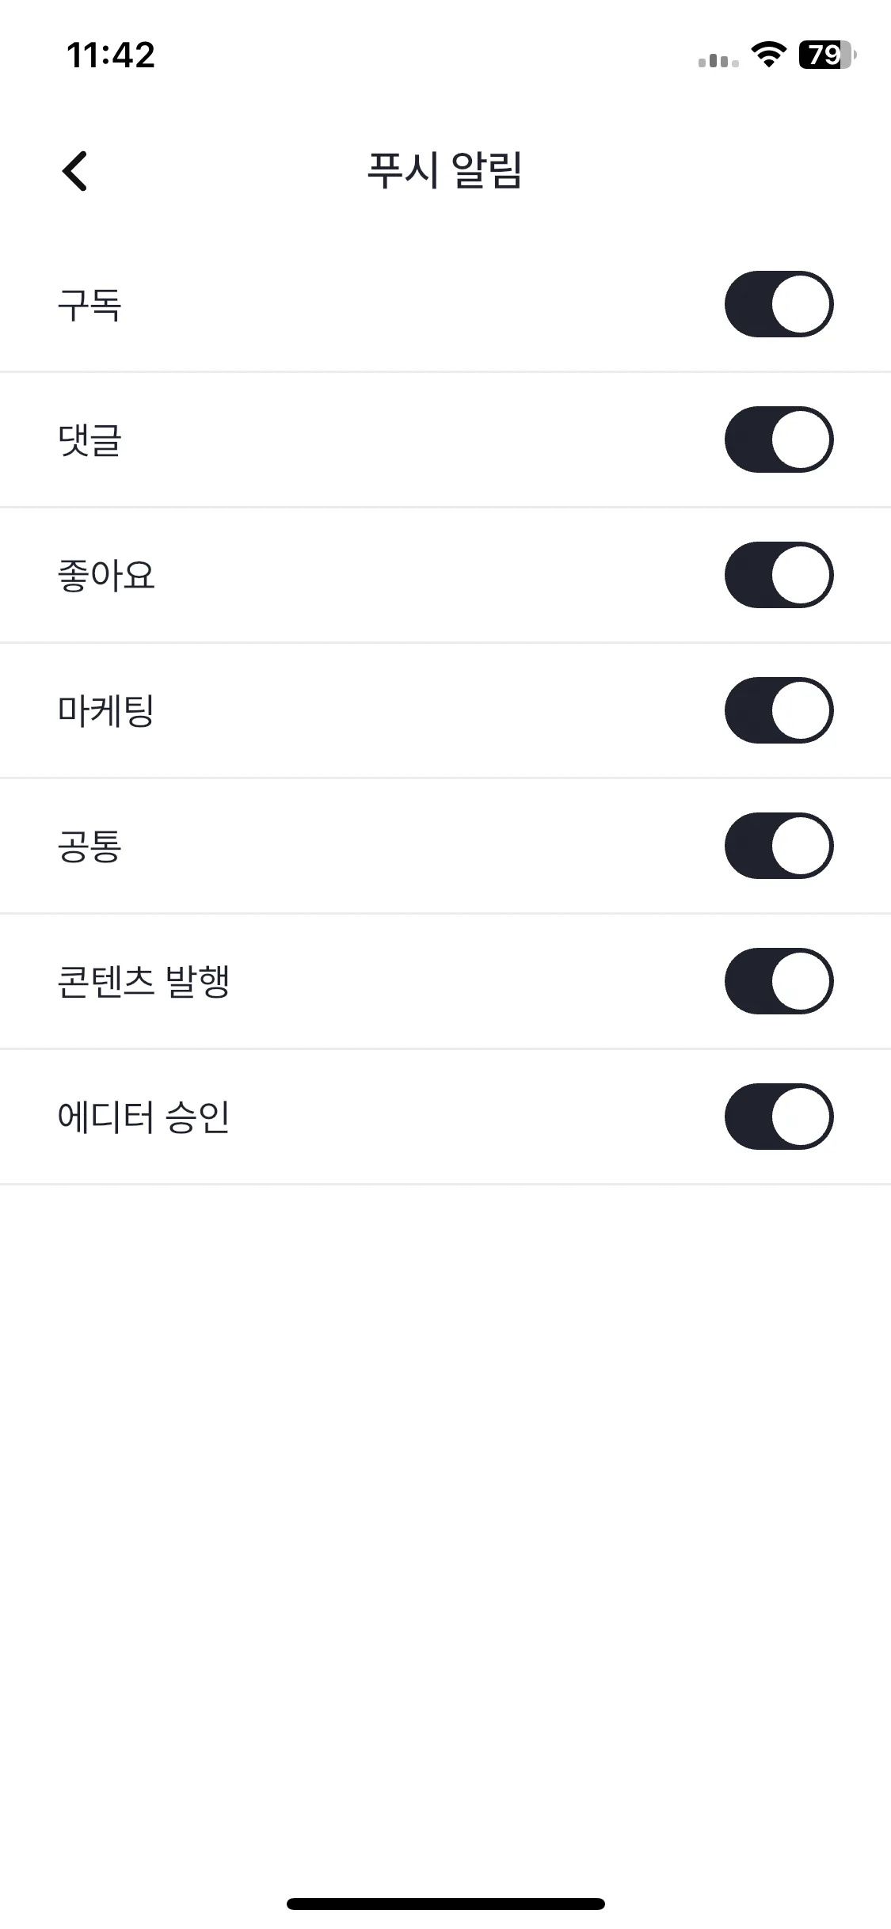Toggle the 콘텐츠 발행 notification switch
This screenshot has height=1929, width=891.
779,981
